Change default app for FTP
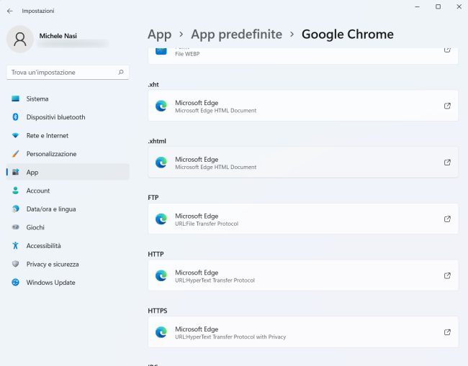468x366 pixels. tap(303, 219)
